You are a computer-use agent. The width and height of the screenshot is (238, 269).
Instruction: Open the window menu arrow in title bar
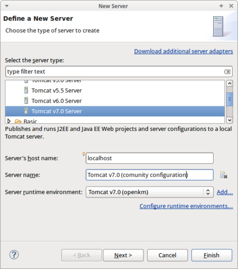click(7, 6)
